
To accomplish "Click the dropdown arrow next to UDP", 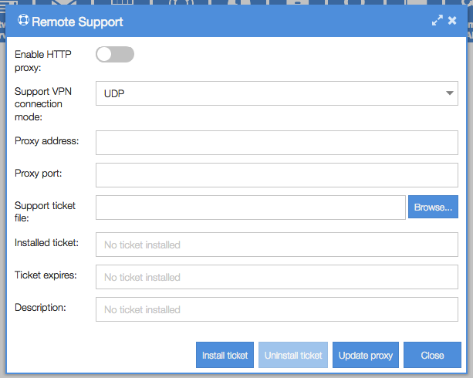I will pos(450,93).
